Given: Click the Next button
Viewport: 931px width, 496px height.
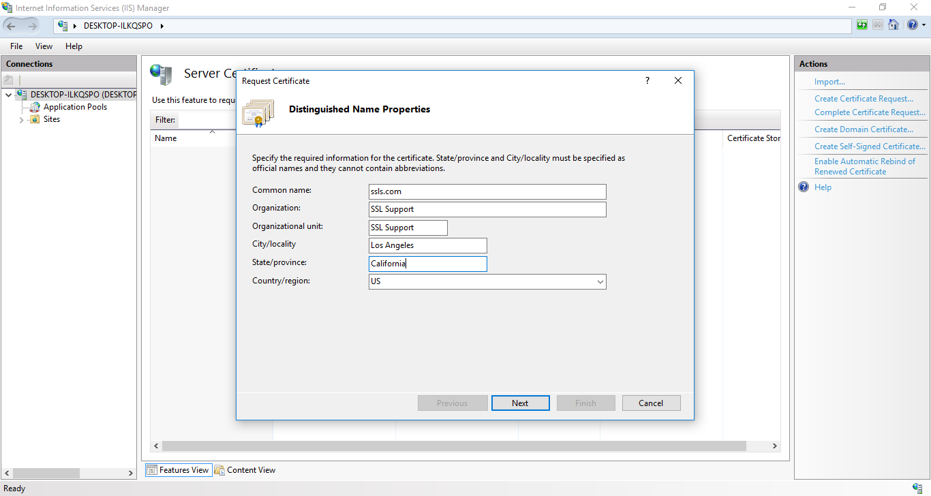Looking at the screenshot, I should tap(520, 403).
